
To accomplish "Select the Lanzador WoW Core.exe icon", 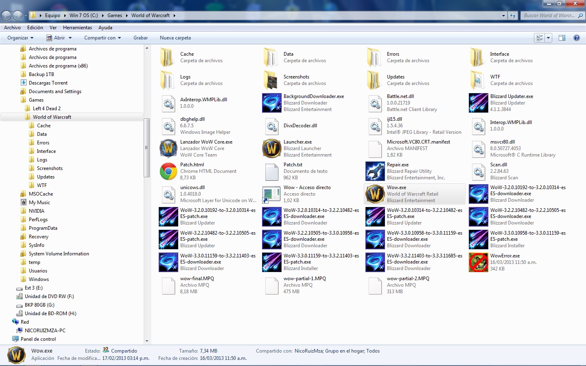I will [x=168, y=148].
